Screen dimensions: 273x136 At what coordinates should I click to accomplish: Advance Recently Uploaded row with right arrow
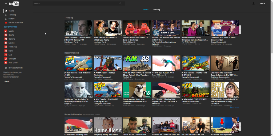click(240, 126)
